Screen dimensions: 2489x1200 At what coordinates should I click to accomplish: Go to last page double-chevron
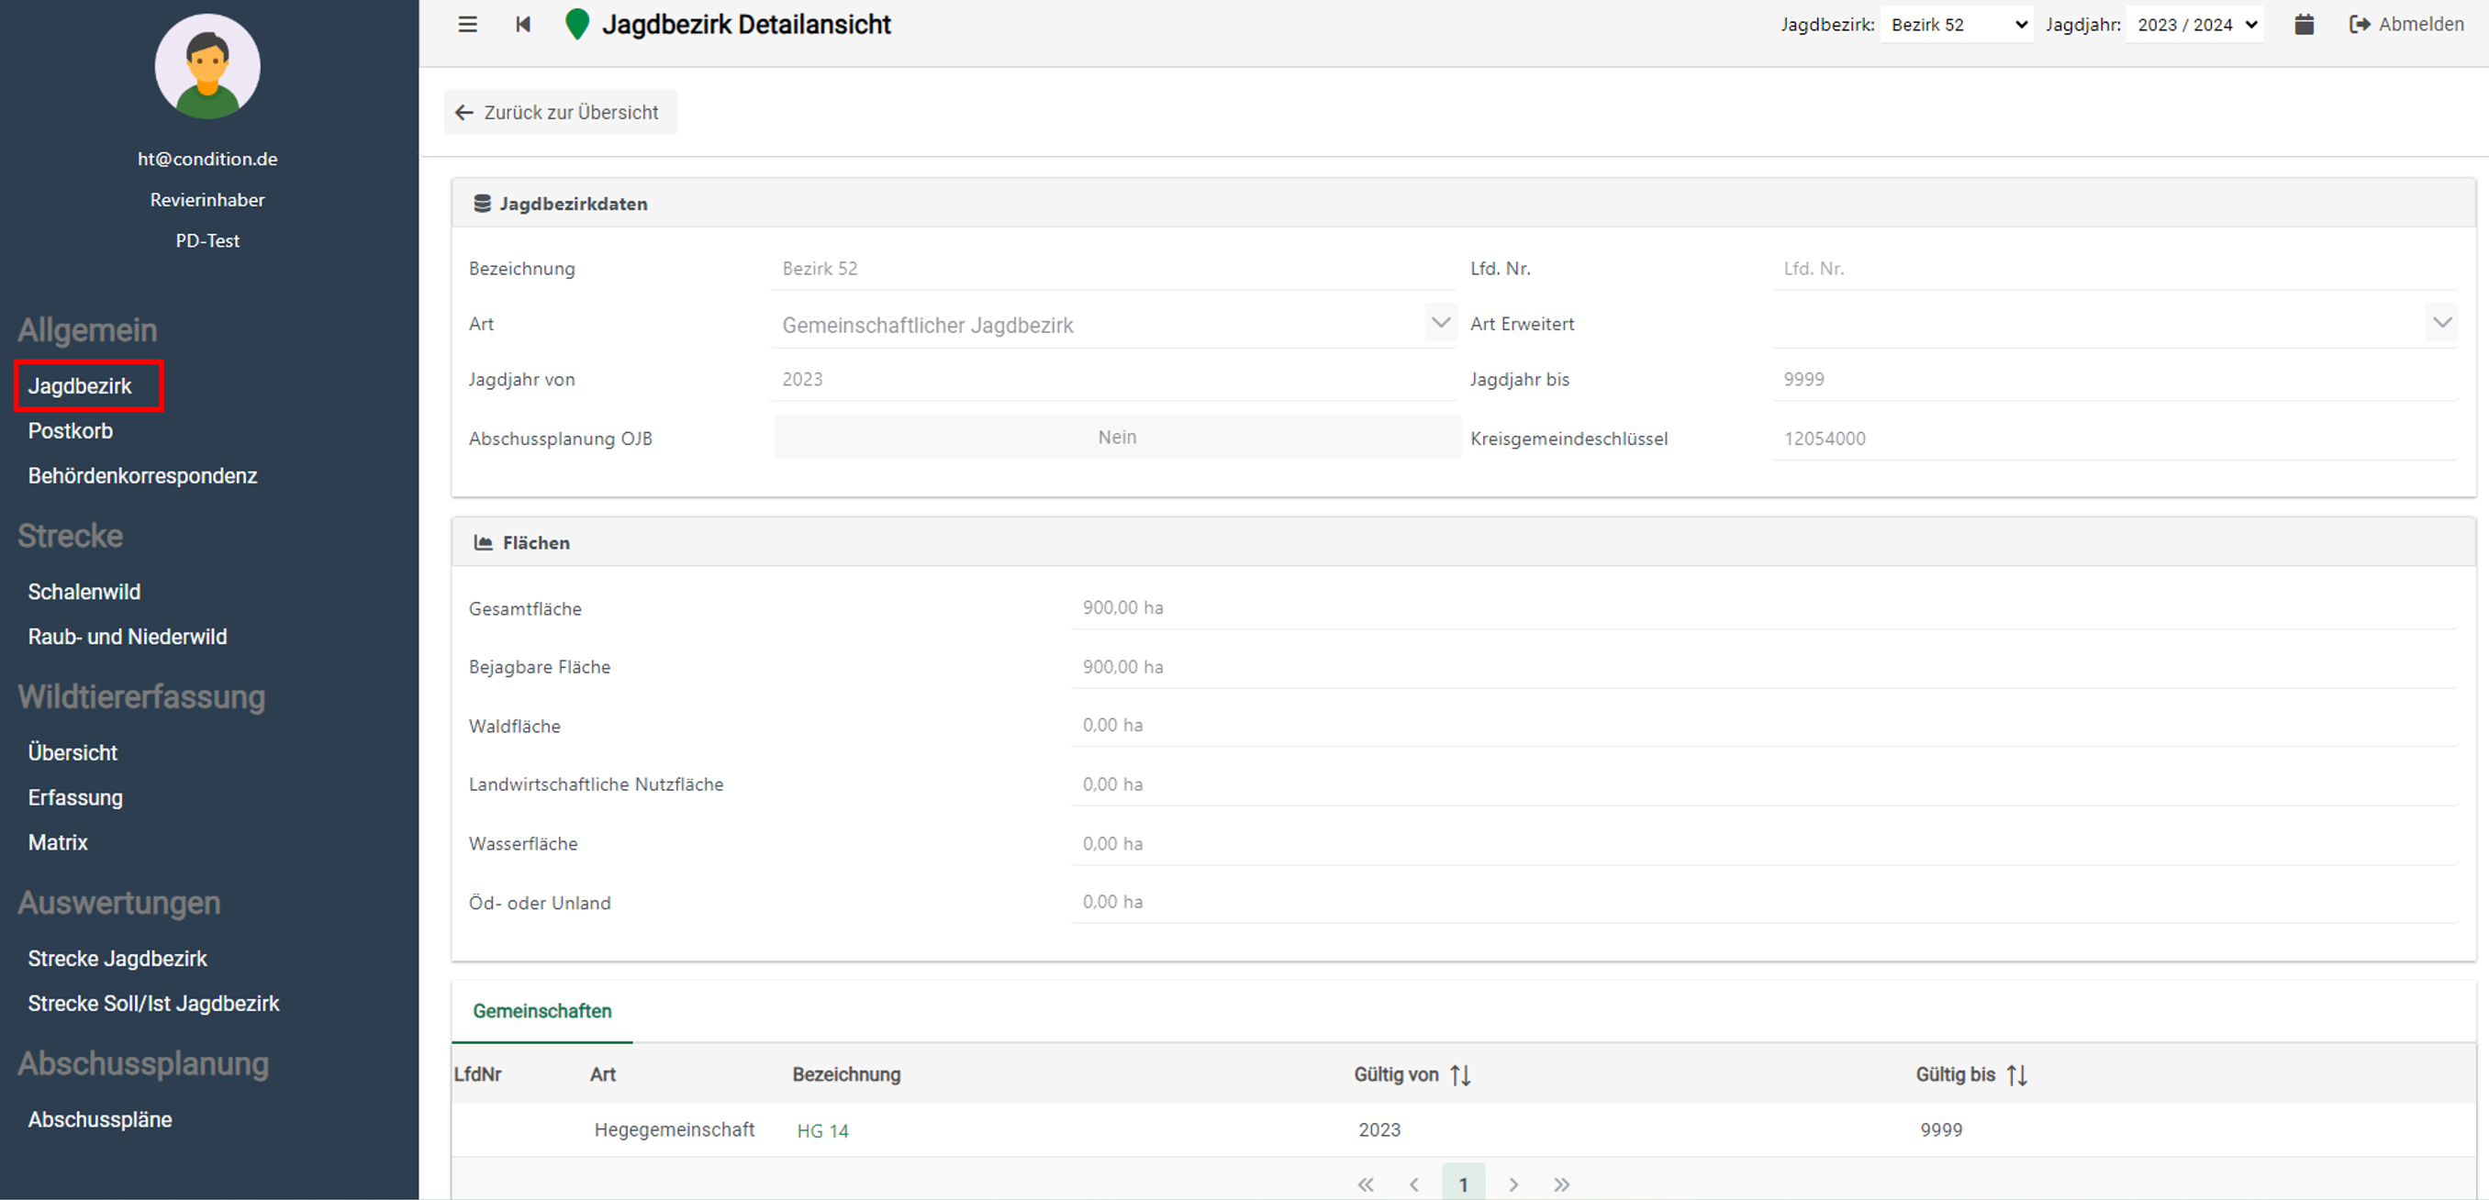1561,1184
